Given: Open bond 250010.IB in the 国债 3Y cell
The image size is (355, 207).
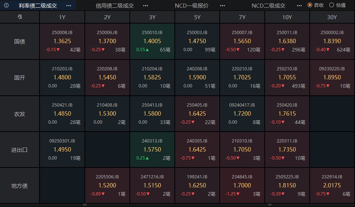Looking at the screenshot, I should (x=152, y=41).
